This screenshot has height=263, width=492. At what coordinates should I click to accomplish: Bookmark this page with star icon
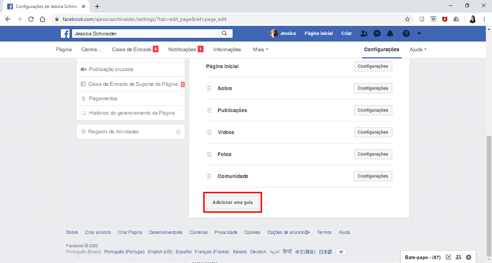pos(407,19)
